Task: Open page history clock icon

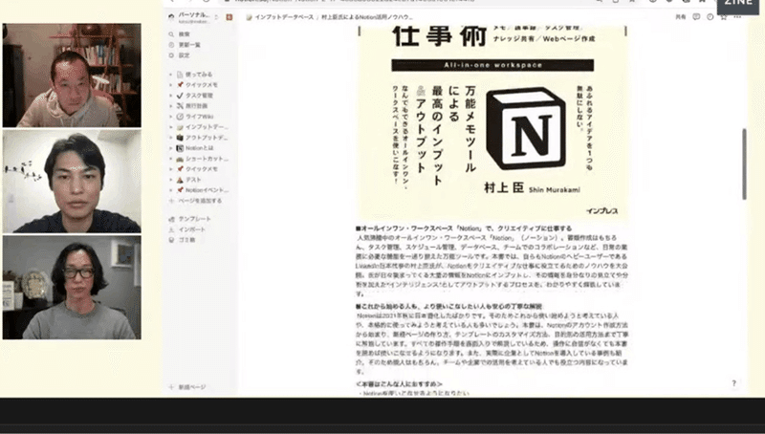Action: coord(710,17)
